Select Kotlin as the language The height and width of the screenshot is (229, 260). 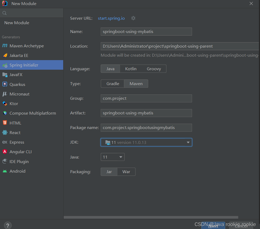(x=131, y=69)
